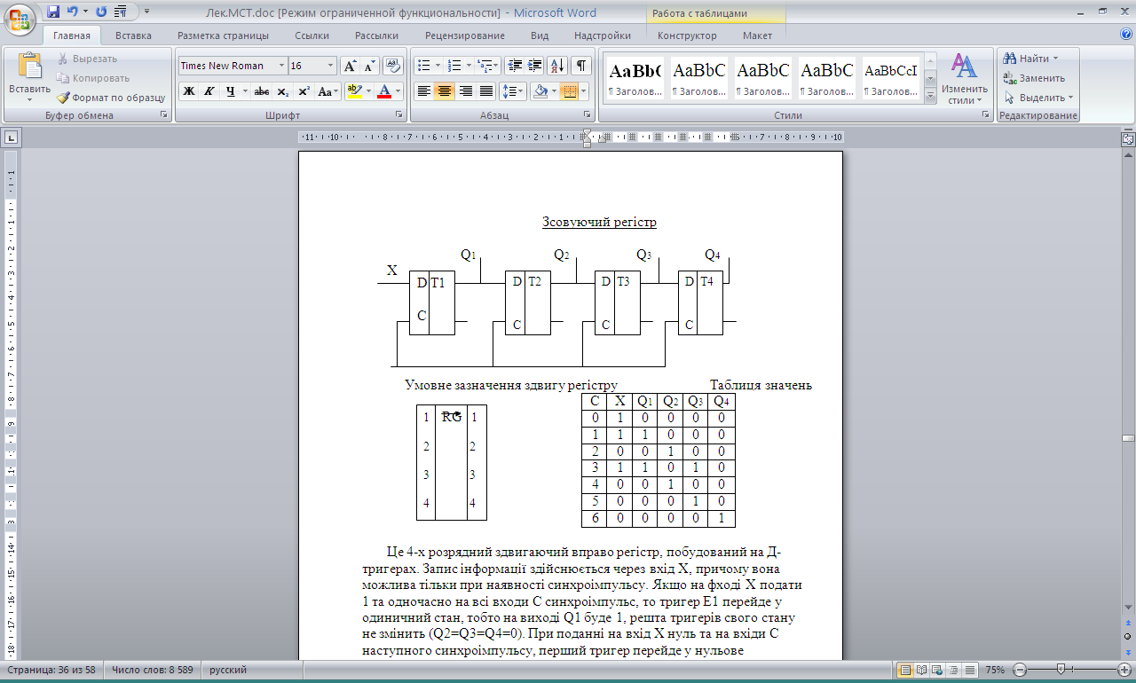This screenshot has height=683, width=1136.
Task: Open Times New Roman font dropdown
Action: coord(282,66)
